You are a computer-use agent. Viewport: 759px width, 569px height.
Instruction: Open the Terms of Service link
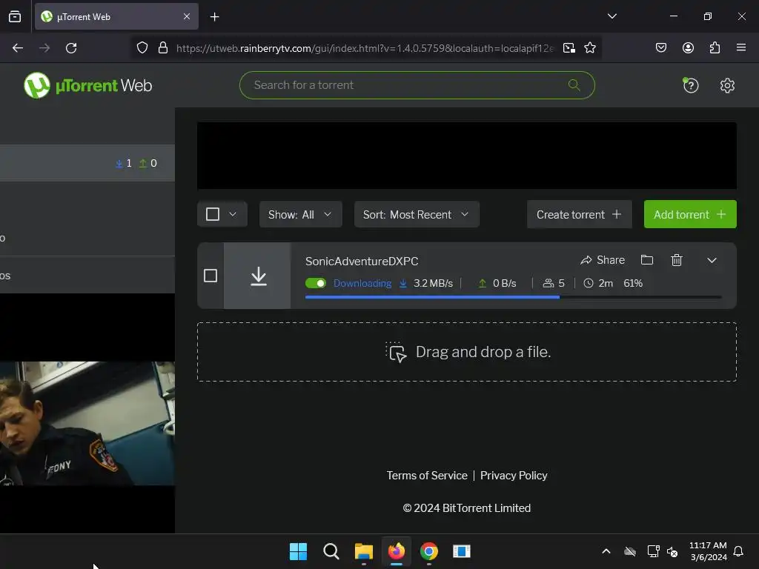click(426, 476)
